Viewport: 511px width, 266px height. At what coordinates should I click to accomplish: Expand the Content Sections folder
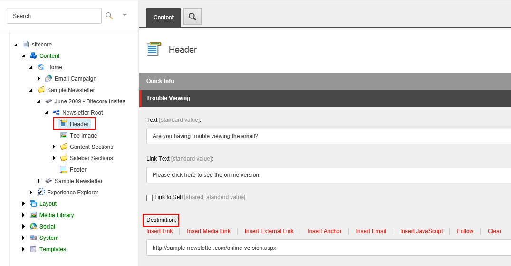pyautogui.click(x=54, y=147)
